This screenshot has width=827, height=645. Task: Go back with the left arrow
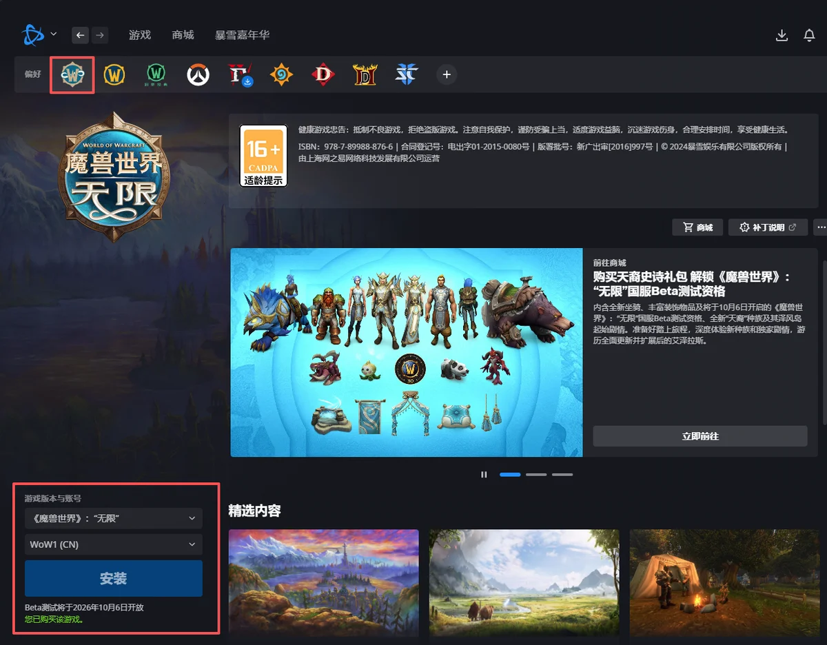tap(81, 35)
